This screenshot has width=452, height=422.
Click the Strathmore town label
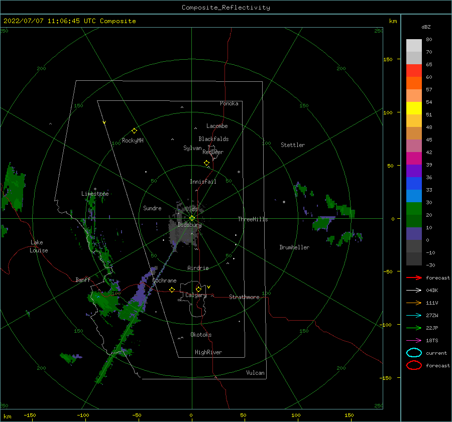(244, 297)
